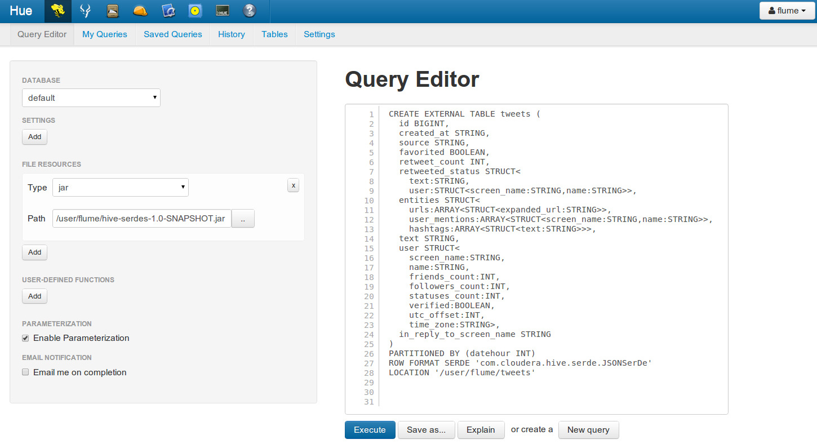Viewport: 817px width, 444px height.
Task: Remove the jar file resource with x
Action: (293, 185)
